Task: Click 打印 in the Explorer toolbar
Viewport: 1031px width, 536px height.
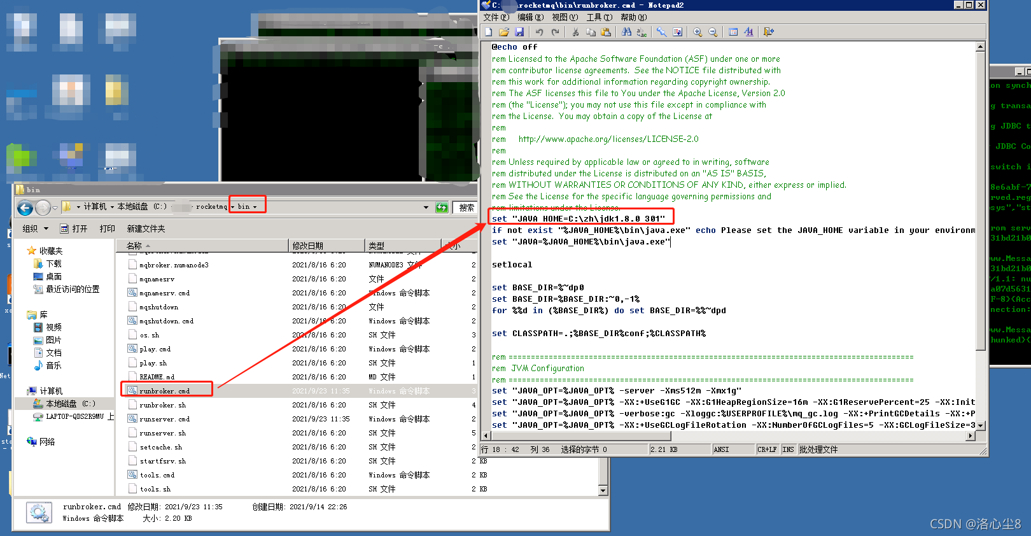Action: pos(108,229)
